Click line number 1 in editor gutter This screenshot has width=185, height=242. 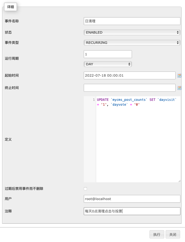(x=93, y=99)
